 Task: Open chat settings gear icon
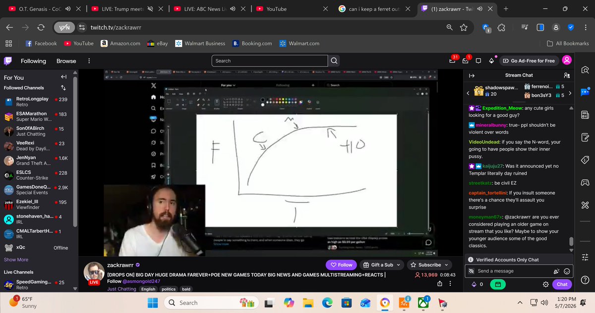[545, 284]
